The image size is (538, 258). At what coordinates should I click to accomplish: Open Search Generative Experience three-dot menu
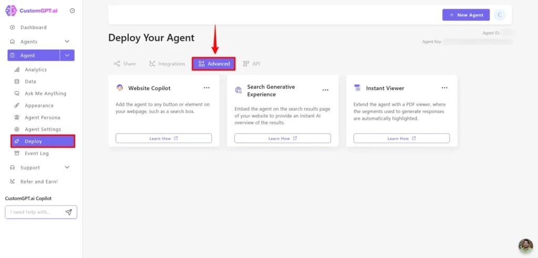325,90
